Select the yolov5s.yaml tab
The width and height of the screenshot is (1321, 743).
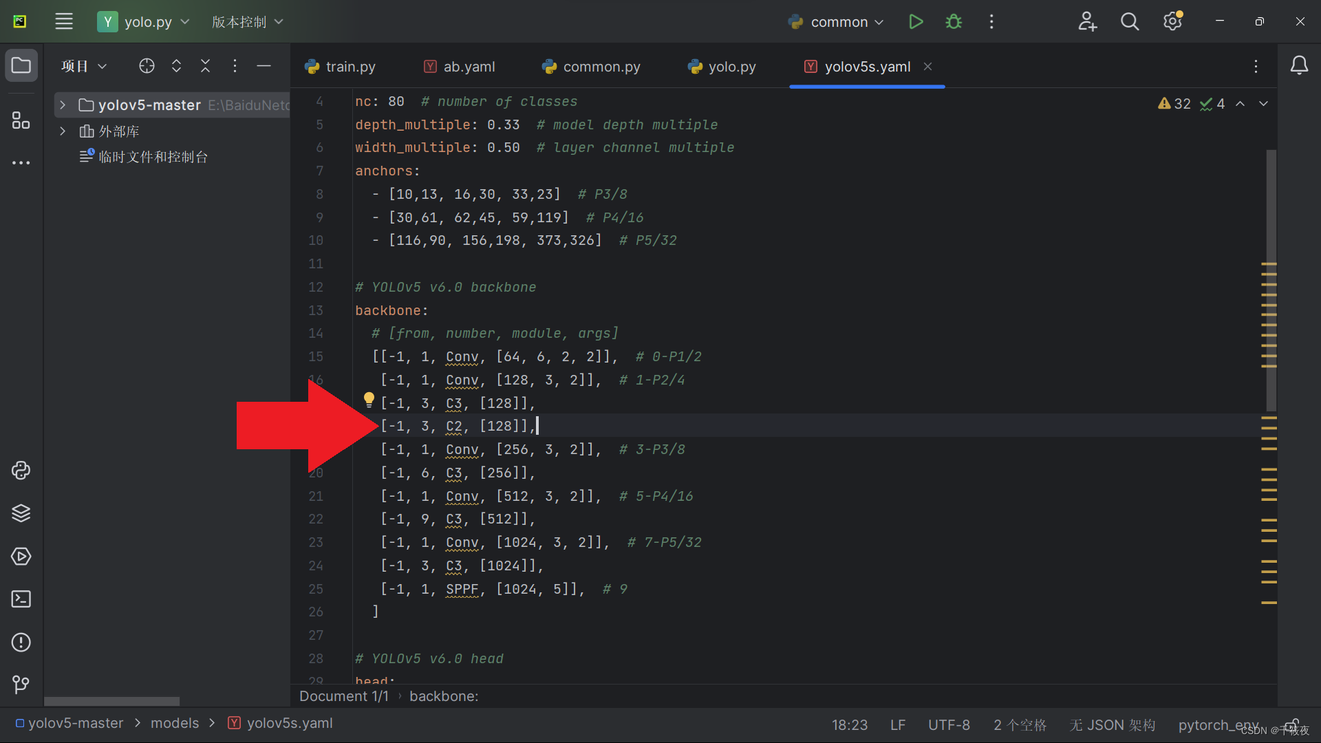pyautogui.click(x=868, y=67)
